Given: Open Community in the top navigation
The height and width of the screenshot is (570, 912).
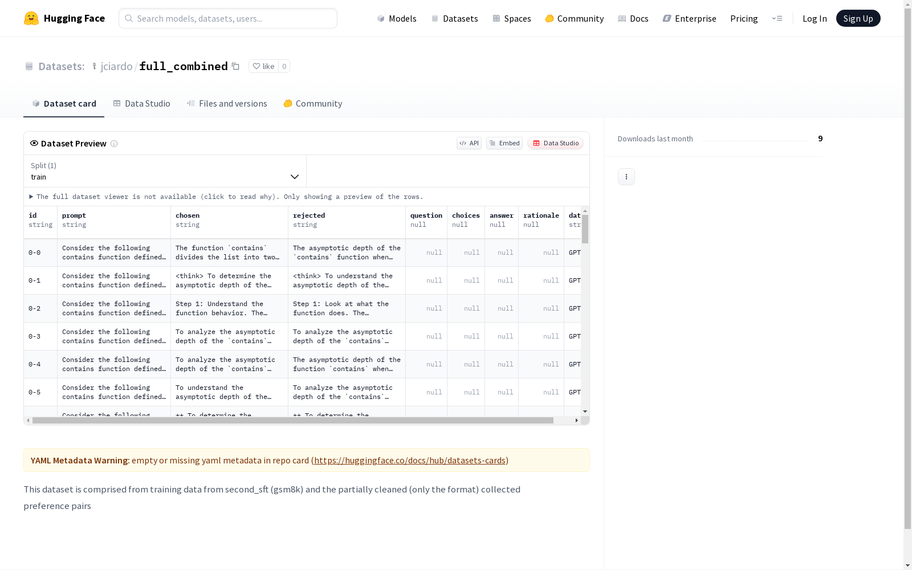Looking at the screenshot, I should click(x=575, y=18).
